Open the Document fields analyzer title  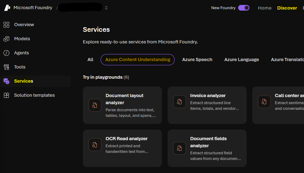point(208,142)
